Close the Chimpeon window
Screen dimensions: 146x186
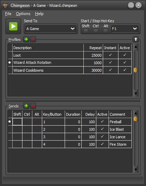139,5
